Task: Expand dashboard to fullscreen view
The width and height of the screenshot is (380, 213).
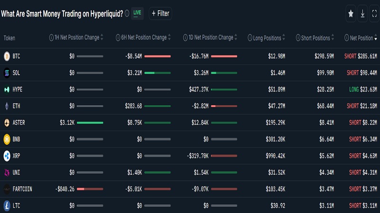Action: 374,14
